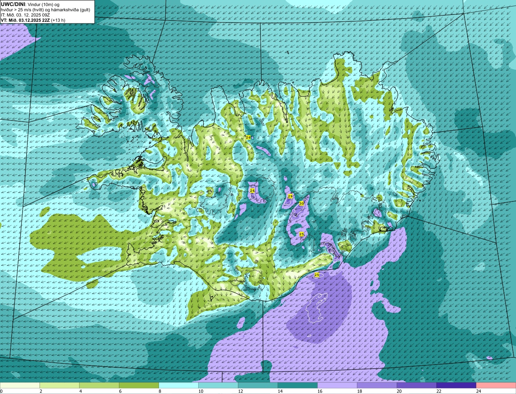Click the '2' tick label on the color scale

(x=41, y=391)
